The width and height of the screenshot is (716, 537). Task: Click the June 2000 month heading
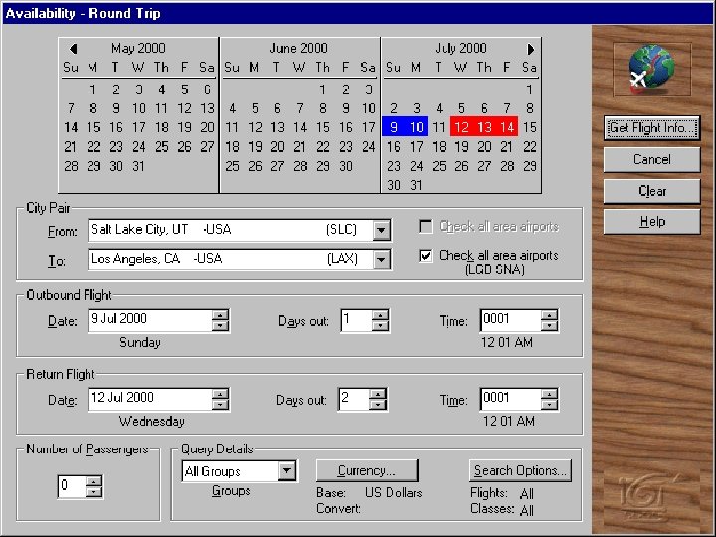pos(299,48)
